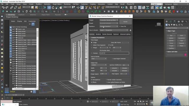
Task: Open the Select by Name tool
Action: click(37, 8)
